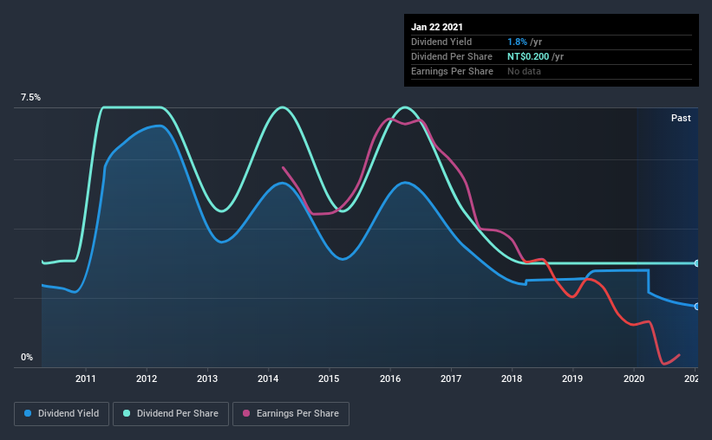Click the blue Dividend Yield legend dot
The width and height of the screenshot is (712, 440).
[x=28, y=413]
